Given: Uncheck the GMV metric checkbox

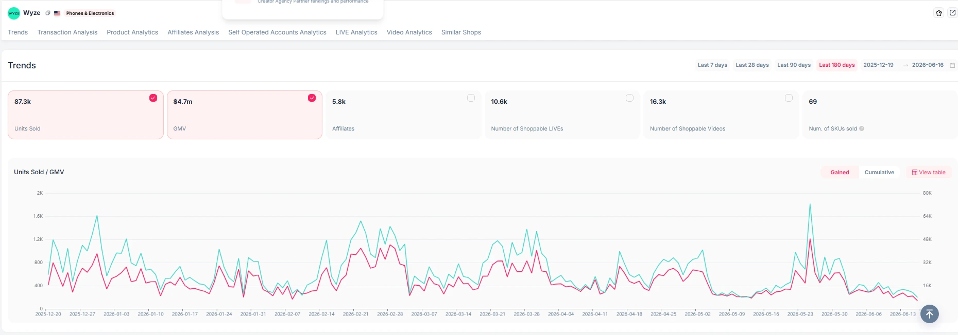Looking at the screenshot, I should click(312, 98).
